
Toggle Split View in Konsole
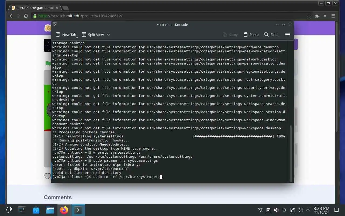pos(93,35)
